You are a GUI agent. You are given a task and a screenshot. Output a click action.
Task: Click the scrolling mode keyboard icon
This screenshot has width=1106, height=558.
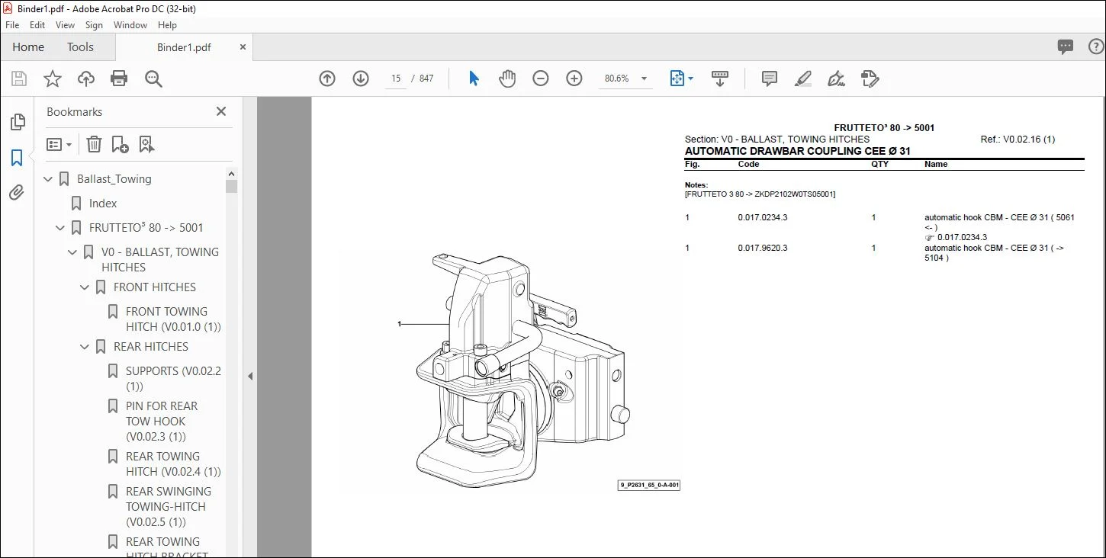click(x=720, y=79)
